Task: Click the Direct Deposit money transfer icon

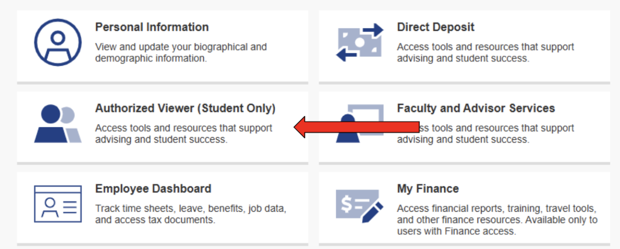Action: pyautogui.click(x=359, y=43)
